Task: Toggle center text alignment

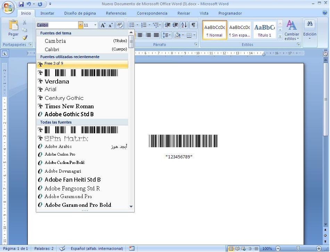Action: coord(140,35)
